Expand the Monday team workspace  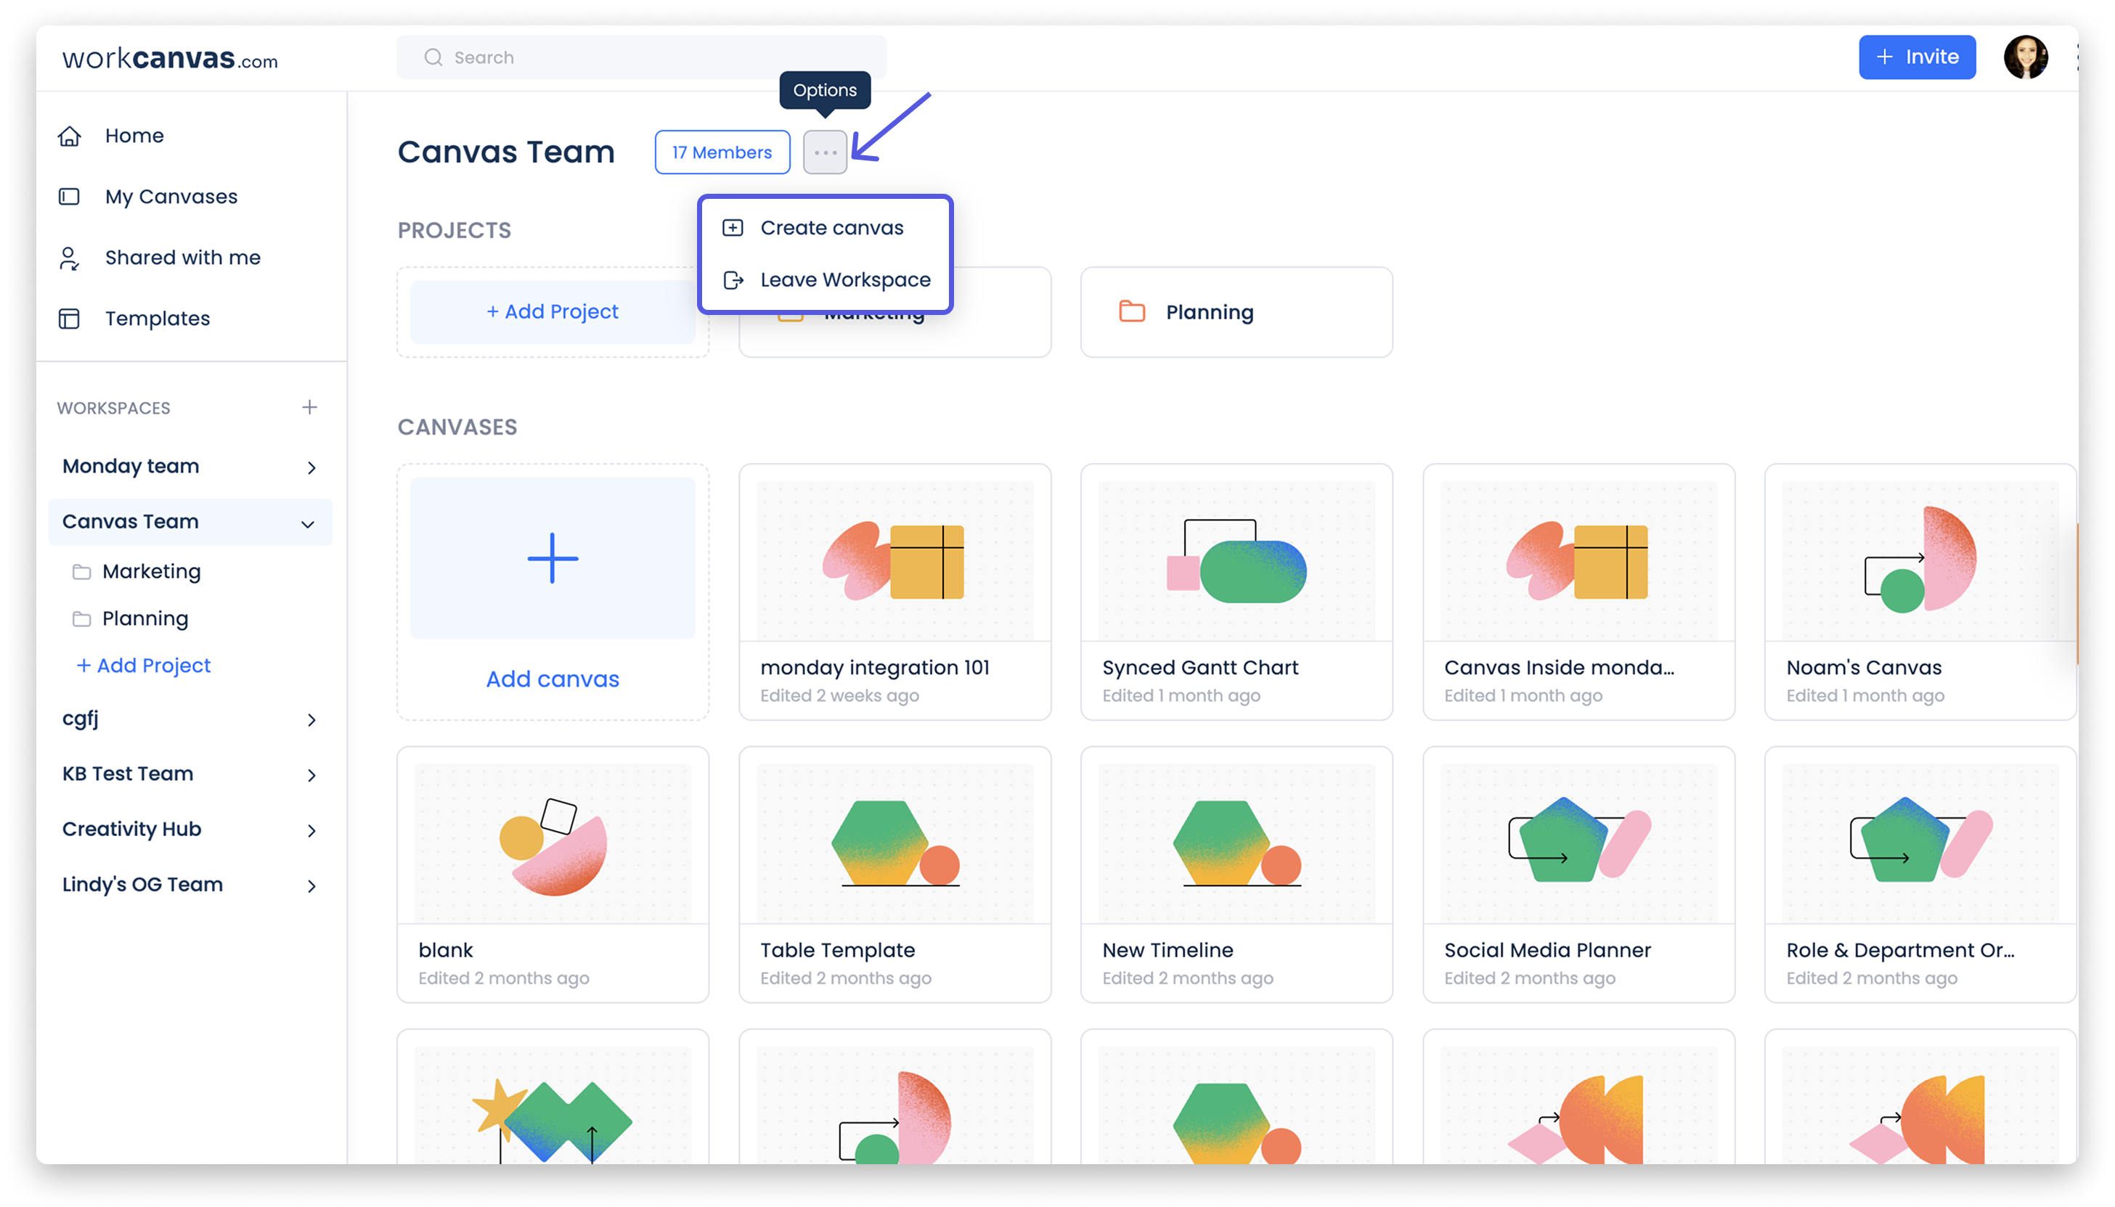(x=311, y=467)
